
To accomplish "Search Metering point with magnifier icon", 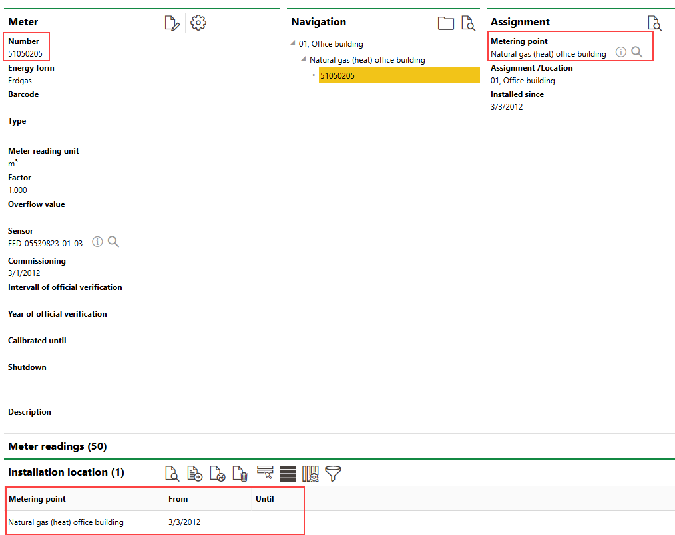I will click(637, 52).
